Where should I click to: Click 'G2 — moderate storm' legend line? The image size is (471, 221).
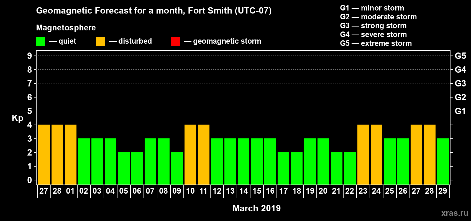[378, 17]
